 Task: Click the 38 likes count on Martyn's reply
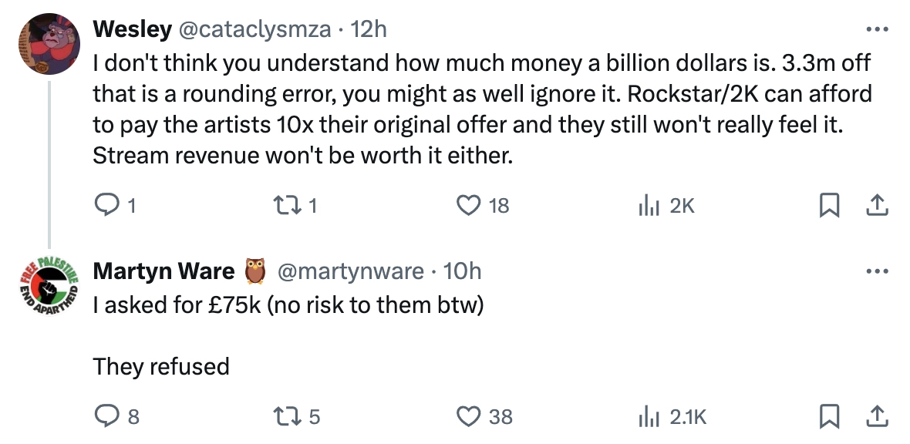497,416
